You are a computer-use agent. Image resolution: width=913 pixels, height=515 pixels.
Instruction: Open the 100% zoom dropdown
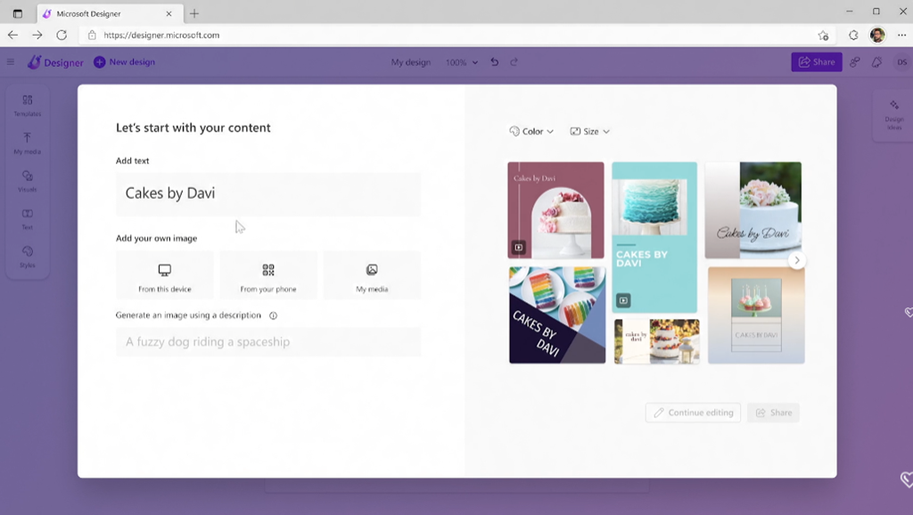(462, 62)
